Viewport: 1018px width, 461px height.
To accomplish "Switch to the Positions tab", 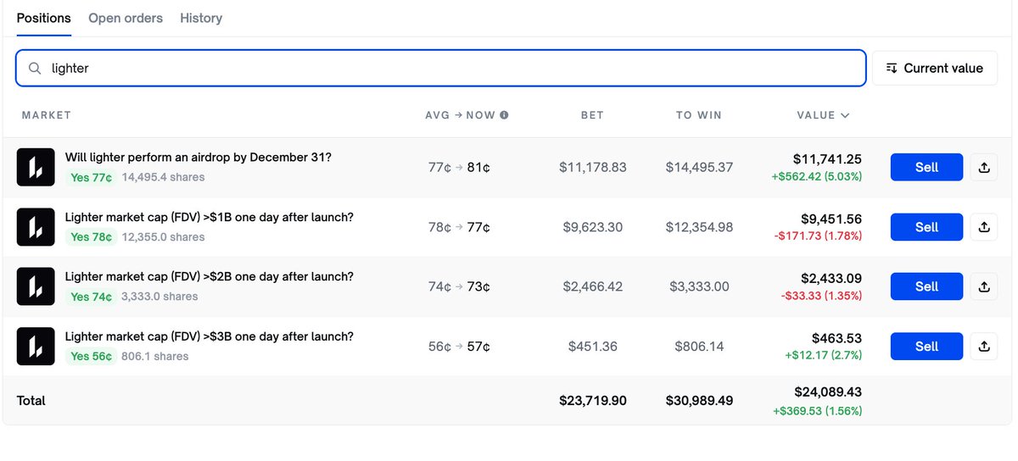I will click(x=44, y=18).
